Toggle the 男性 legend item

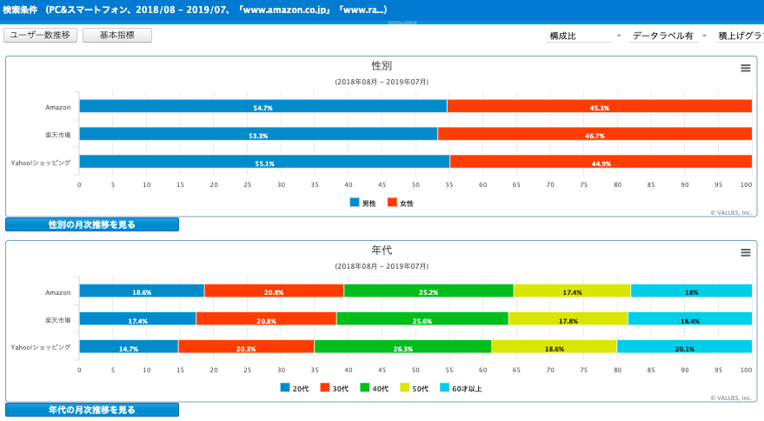[x=363, y=203]
